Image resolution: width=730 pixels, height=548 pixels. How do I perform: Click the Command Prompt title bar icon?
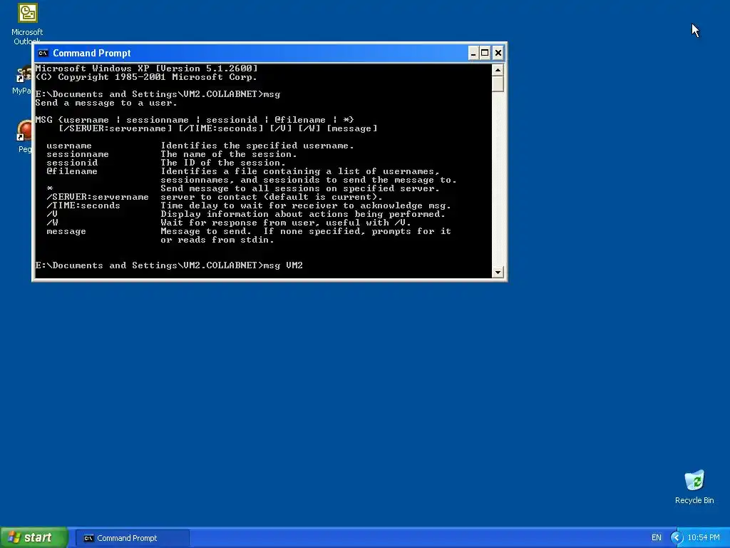(x=43, y=53)
